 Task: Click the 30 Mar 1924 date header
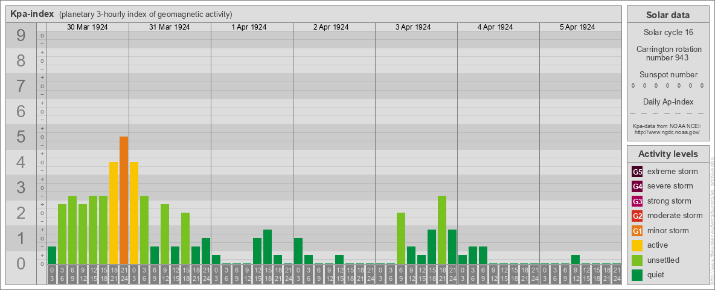[x=88, y=27]
